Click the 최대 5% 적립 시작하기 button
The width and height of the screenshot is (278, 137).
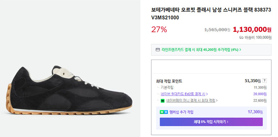[211, 122]
